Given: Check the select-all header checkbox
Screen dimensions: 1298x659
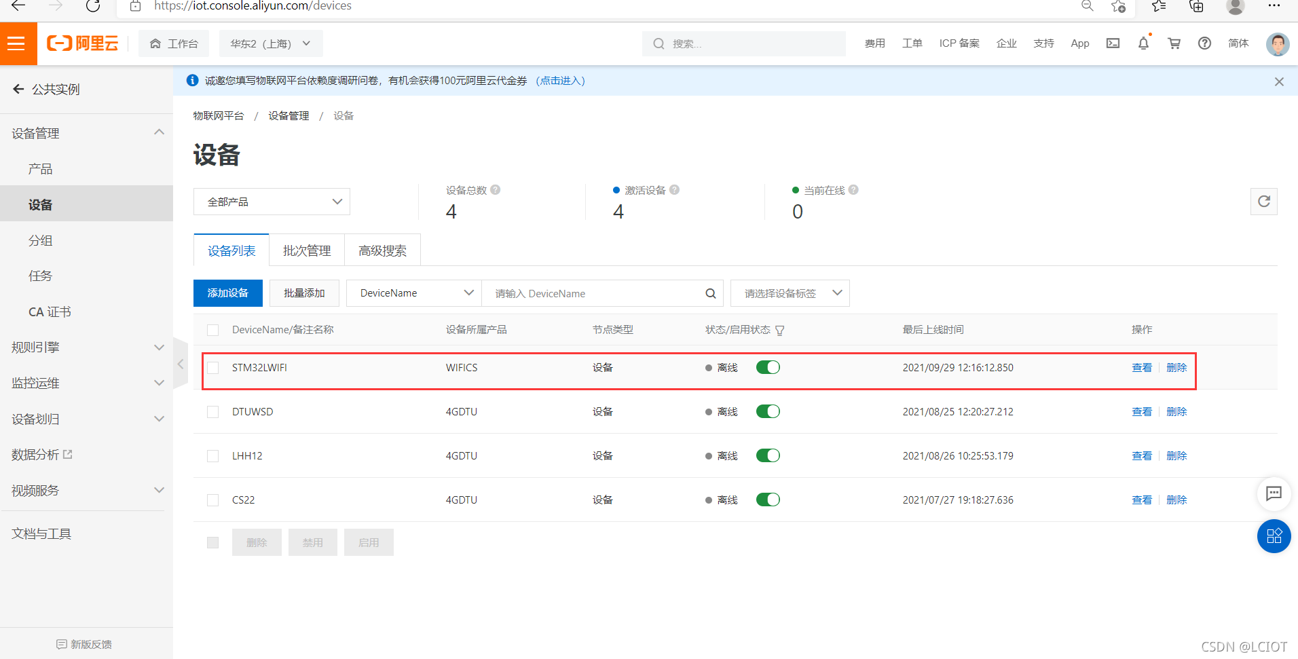Looking at the screenshot, I should 213,330.
